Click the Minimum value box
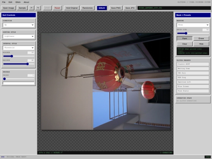Screen dimensions: 212x159 tap(31, 53)
